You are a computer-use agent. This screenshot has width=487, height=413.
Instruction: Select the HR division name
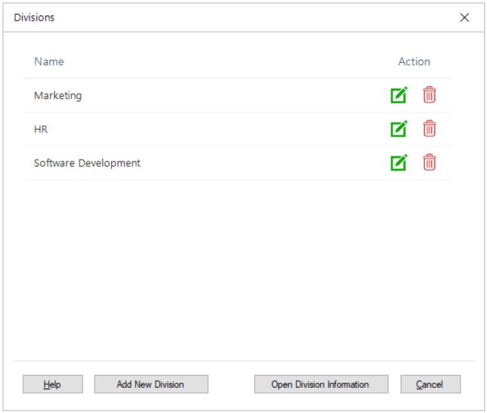pyautogui.click(x=41, y=129)
